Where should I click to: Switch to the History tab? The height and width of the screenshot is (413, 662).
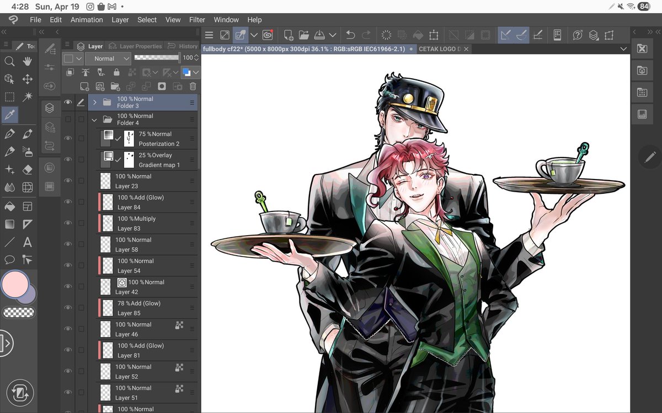tap(183, 46)
